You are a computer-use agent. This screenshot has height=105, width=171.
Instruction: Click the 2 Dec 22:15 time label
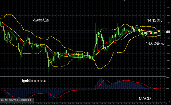pos(12,104)
